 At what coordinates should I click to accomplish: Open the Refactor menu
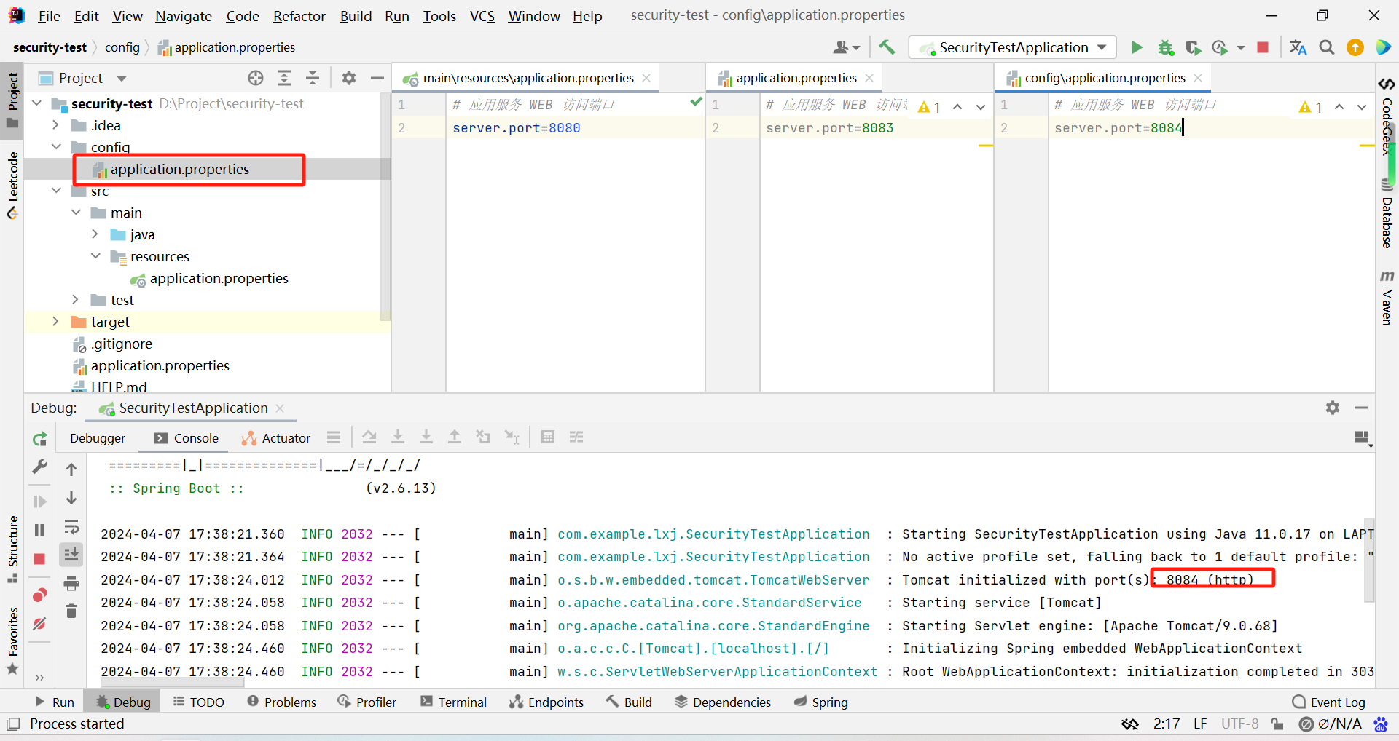point(299,16)
